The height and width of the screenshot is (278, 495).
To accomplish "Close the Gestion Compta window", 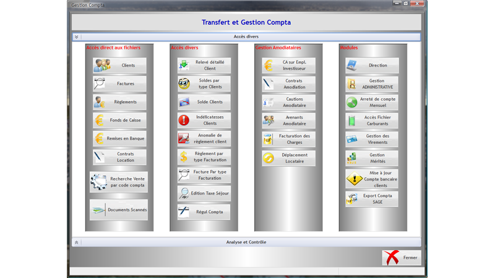I will tap(417, 3).
